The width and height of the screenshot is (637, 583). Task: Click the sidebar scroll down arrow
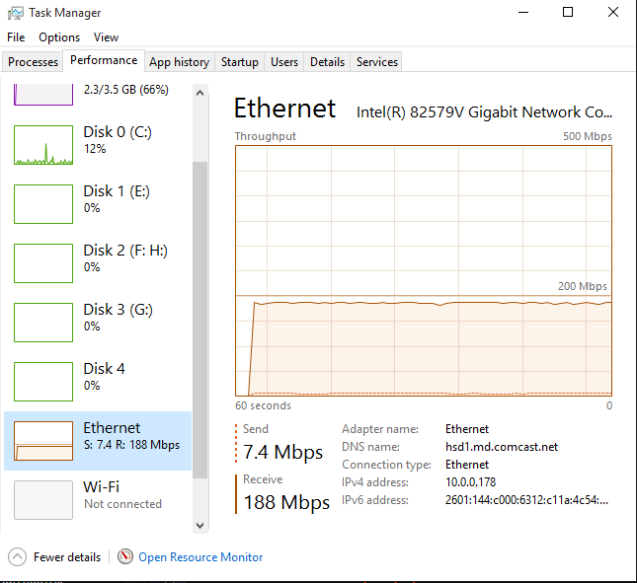199,526
